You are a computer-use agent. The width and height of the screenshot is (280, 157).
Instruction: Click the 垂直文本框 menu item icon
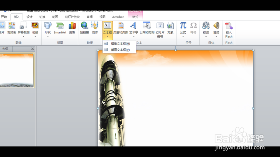(x=106, y=49)
